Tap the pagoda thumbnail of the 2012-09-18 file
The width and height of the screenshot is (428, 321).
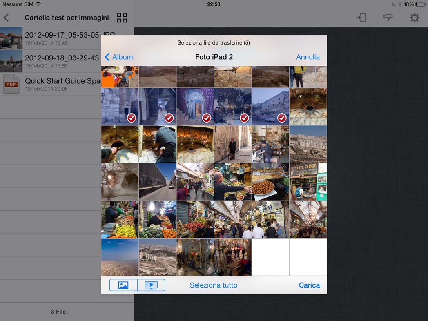11,61
